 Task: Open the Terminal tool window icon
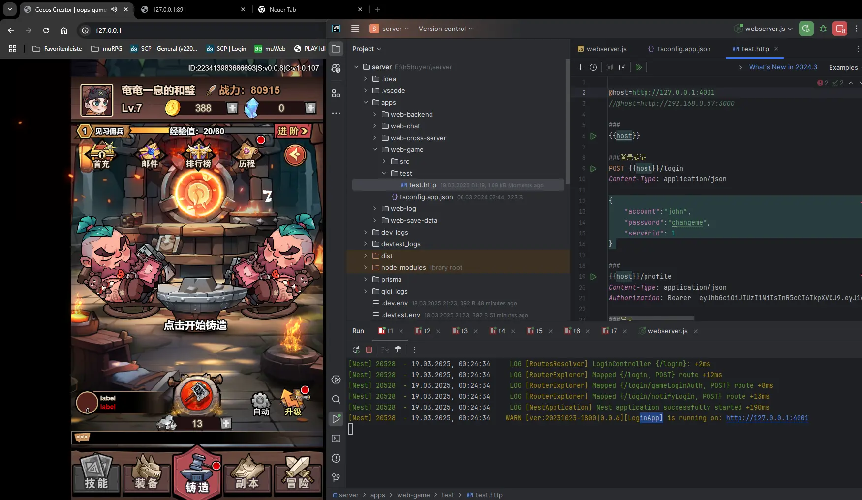coord(336,439)
